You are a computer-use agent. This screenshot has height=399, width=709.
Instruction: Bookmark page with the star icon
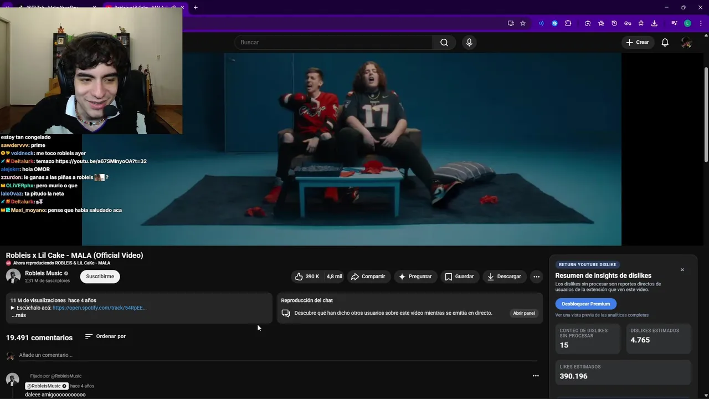(x=523, y=23)
